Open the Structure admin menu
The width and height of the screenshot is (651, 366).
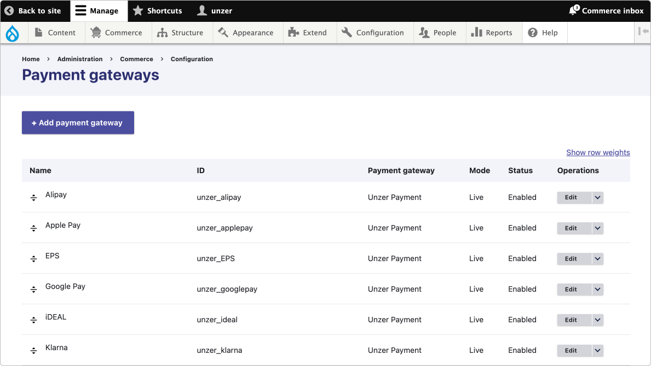click(182, 33)
